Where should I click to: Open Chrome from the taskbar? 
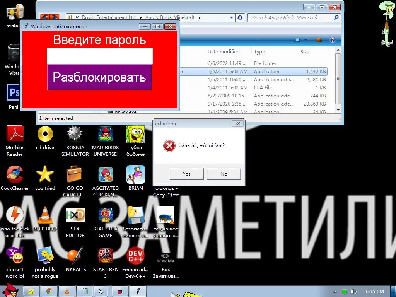tap(49, 292)
